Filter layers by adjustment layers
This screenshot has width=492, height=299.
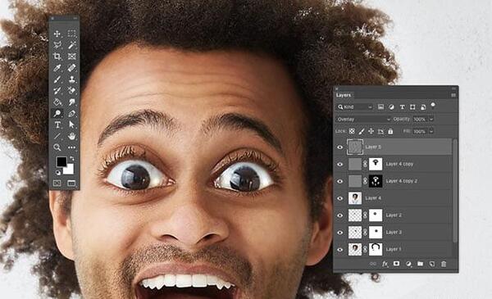[x=391, y=107]
